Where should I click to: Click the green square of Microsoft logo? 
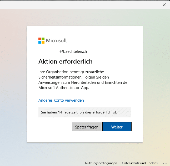(x=43, y=39)
